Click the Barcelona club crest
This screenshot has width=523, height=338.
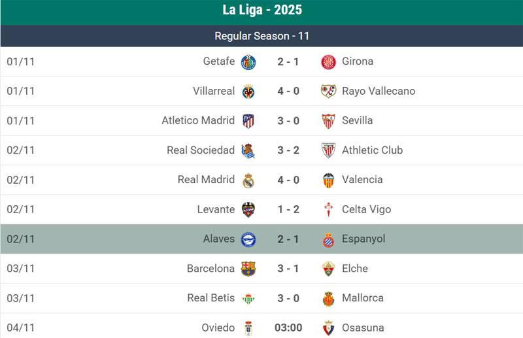(x=248, y=269)
